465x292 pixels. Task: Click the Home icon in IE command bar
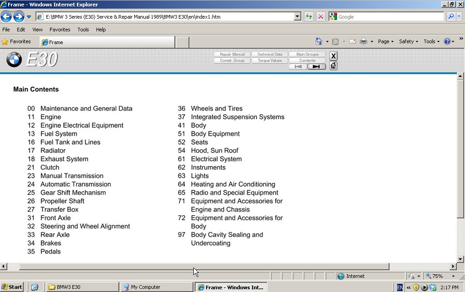[x=319, y=41]
